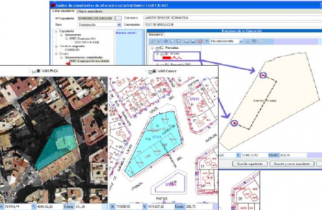The width and height of the screenshot is (322, 210).
Task: Click the X coordinate field under cadastral map
Action: tap(128, 206)
